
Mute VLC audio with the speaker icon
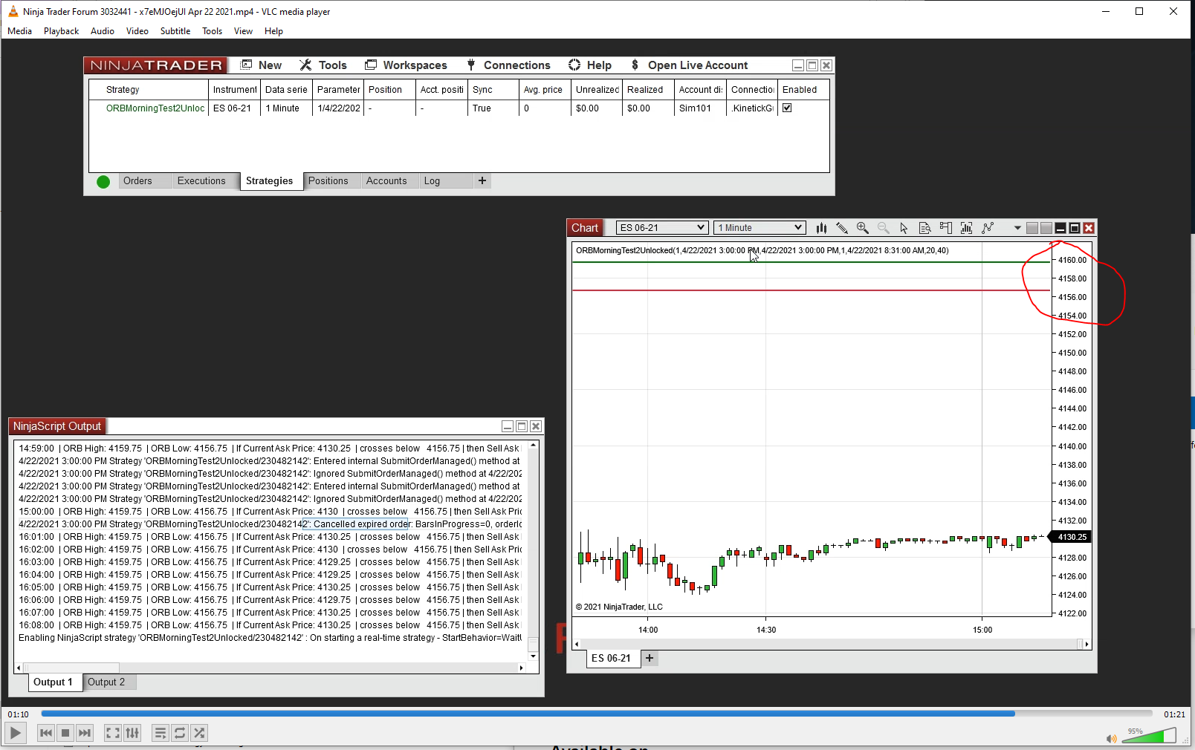[1111, 738]
